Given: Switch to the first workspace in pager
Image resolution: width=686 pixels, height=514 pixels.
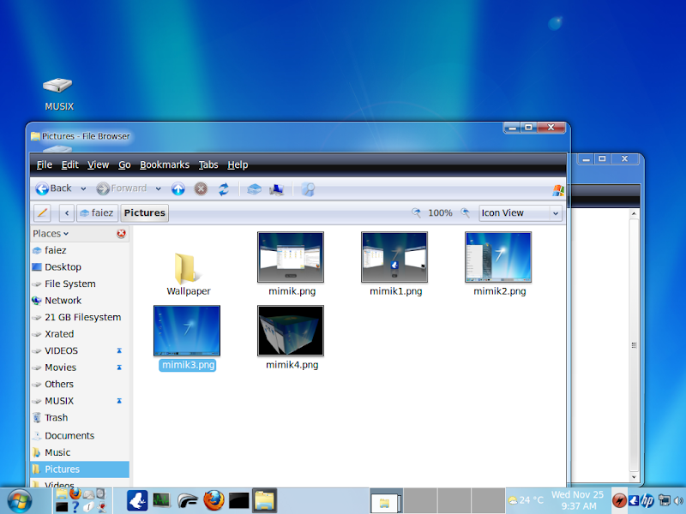Looking at the screenshot, I should coord(387,501).
